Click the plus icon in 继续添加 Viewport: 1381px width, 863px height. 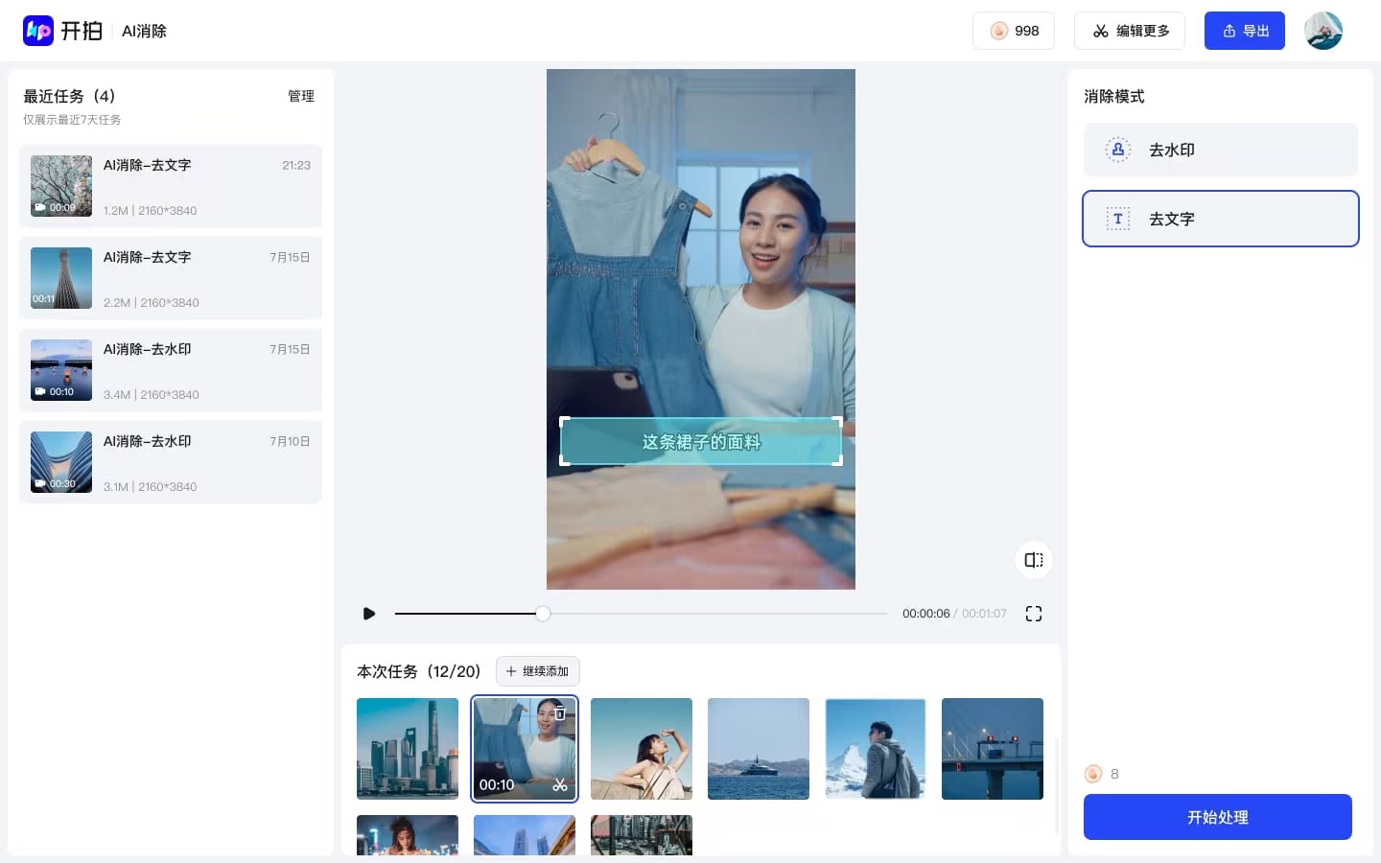coord(511,671)
